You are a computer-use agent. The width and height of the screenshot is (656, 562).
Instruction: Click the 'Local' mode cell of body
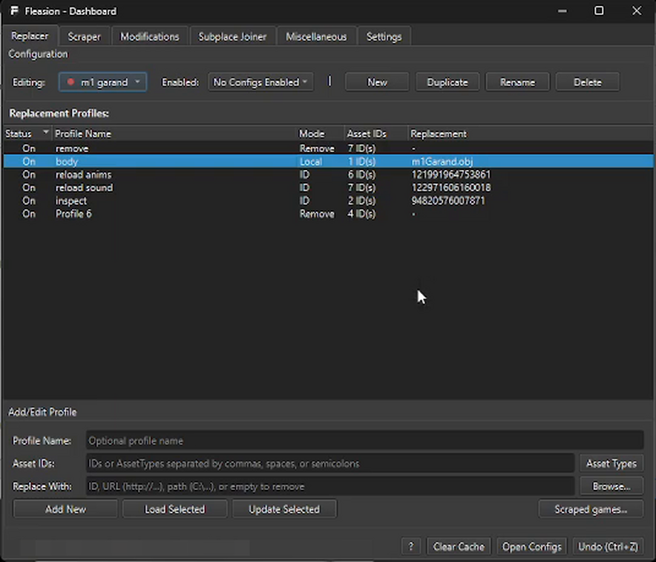pos(311,162)
